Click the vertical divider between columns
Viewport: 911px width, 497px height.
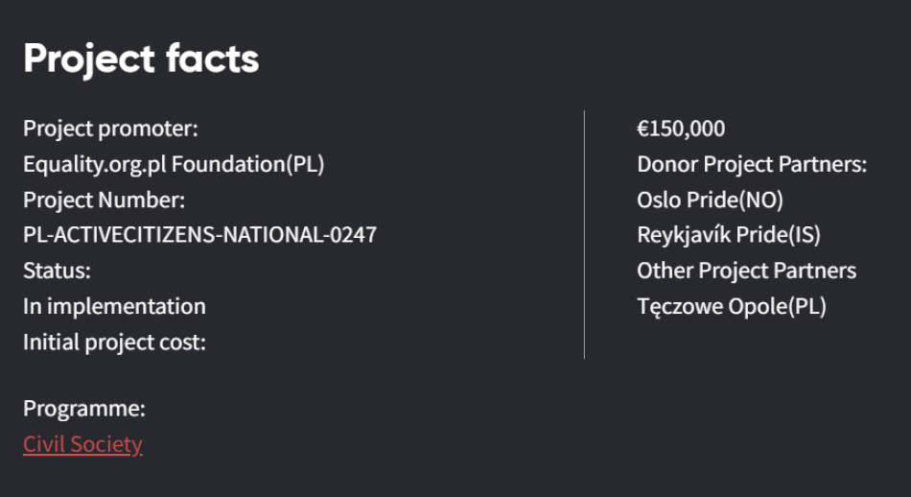point(584,235)
